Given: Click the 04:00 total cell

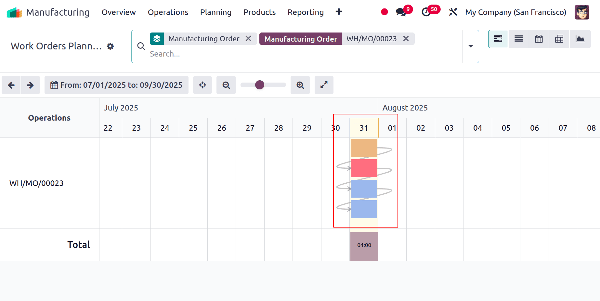Looking at the screenshot, I should click(364, 246).
